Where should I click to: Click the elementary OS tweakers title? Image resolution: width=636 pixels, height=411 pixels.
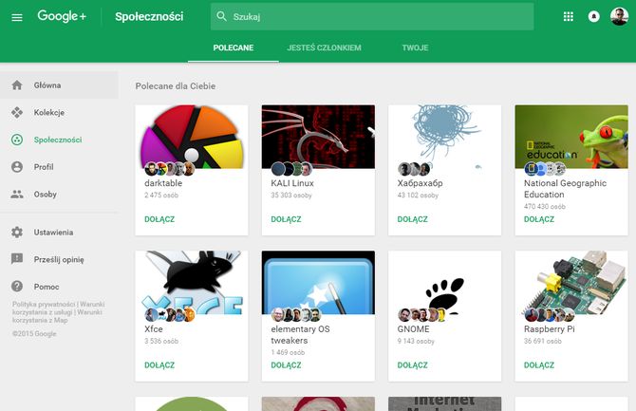pyautogui.click(x=300, y=335)
